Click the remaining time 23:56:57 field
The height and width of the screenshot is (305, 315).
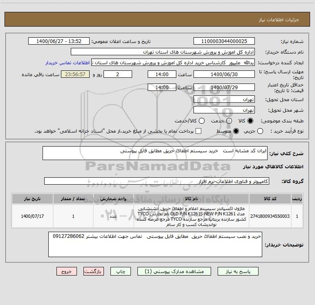coord(75,74)
